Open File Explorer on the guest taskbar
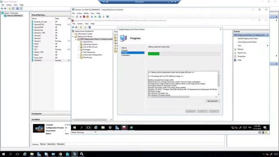This screenshot has height=157, width=279. (103, 127)
